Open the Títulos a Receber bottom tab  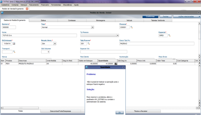tap(141, 111)
